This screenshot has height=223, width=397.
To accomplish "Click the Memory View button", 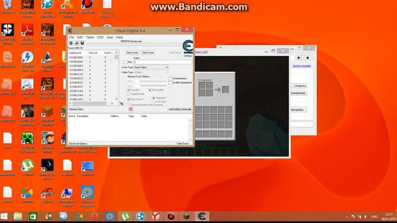I will 76,109.
